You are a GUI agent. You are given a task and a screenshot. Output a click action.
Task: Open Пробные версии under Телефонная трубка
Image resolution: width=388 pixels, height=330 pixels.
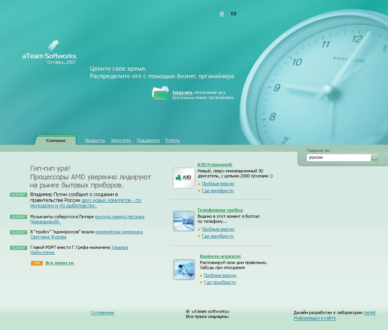[218, 229]
